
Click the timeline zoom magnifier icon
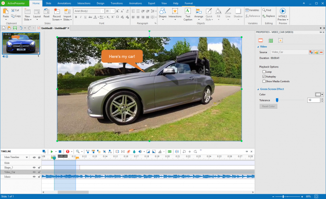[x=78, y=151]
